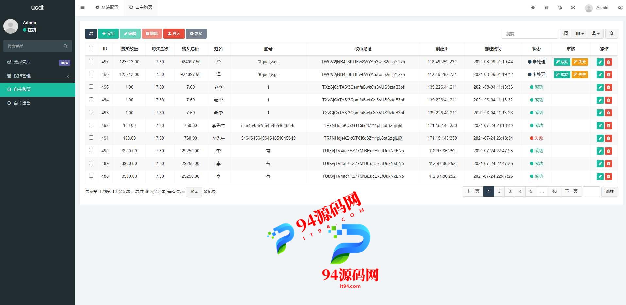Edit record 495 with the pencil icon

click(x=600, y=87)
